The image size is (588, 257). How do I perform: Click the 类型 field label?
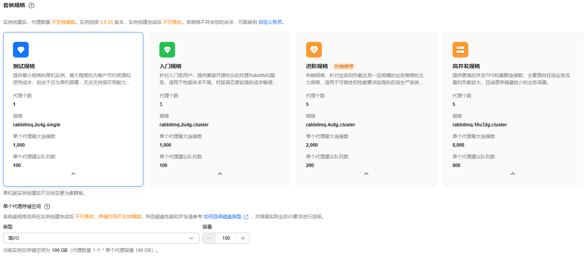point(8,227)
